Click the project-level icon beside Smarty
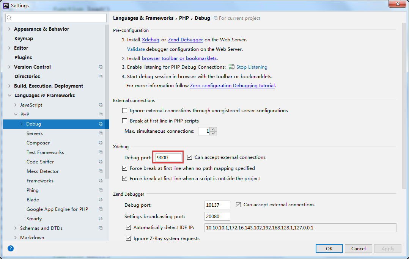This screenshot has height=259, width=409. click(x=101, y=218)
